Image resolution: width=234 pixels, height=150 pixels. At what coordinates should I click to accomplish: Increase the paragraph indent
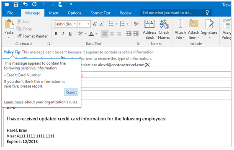(136, 34)
